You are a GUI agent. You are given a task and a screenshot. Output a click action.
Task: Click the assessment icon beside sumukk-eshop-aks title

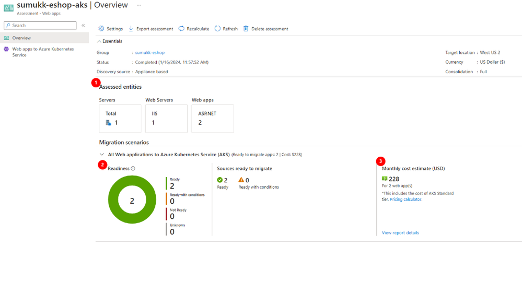[8, 7]
